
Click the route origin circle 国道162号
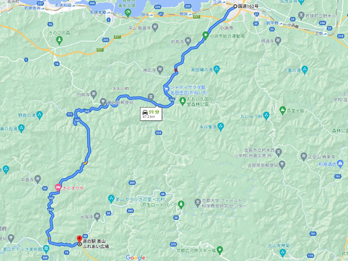coord(235,7)
